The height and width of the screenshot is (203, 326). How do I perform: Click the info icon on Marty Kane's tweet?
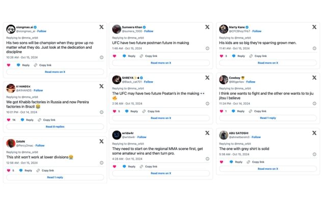tap(314, 49)
